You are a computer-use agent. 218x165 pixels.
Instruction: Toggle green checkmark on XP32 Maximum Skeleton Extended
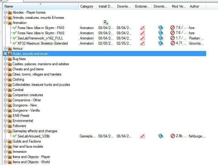coord(15,43)
